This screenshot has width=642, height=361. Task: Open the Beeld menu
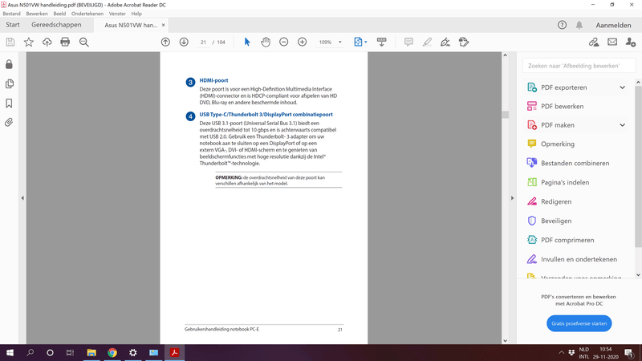59,14
